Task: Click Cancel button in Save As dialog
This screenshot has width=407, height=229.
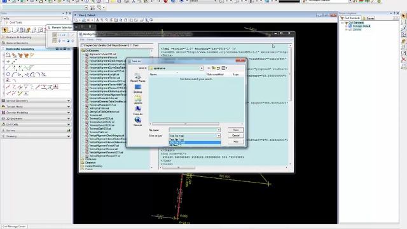Action: click(x=236, y=135)
